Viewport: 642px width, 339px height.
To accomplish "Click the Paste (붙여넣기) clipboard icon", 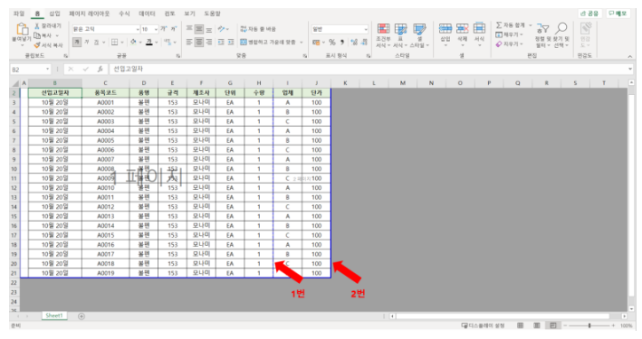I will click(x=22, y=30).
